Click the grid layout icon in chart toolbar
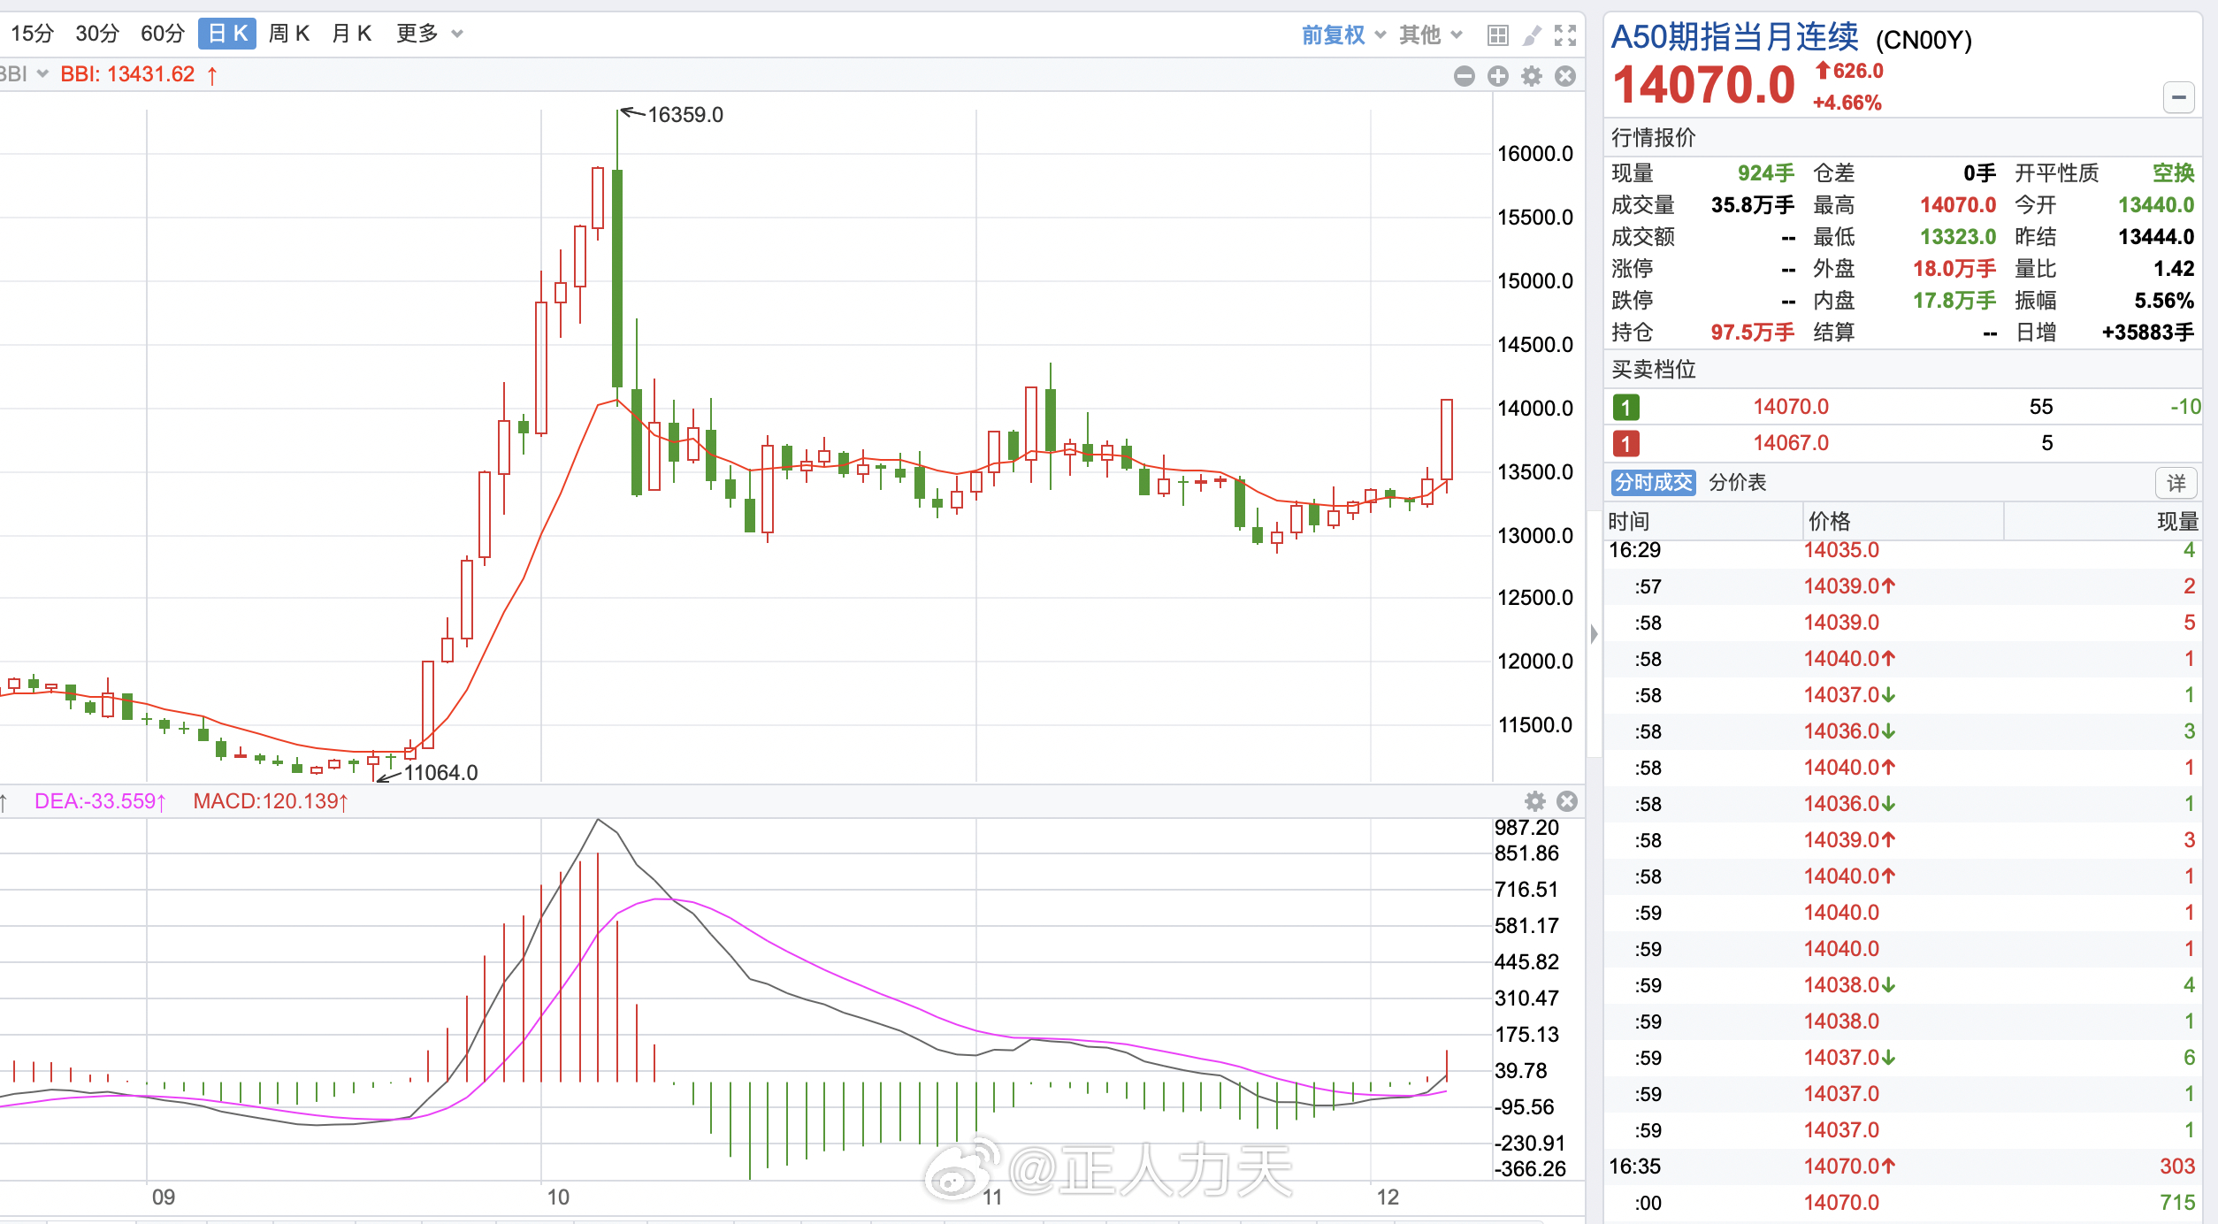Viewport: 2218px width, 1224px height. click(1497, 35)
